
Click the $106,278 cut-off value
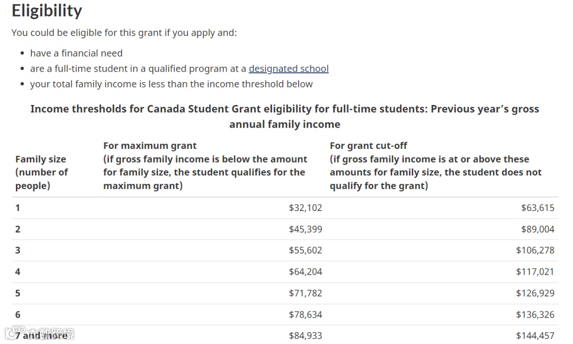[535, 250]
